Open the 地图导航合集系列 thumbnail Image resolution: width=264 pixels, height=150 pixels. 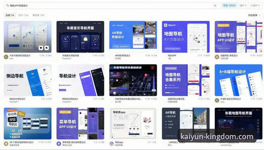pyautogui.click(x=186, y=80)
